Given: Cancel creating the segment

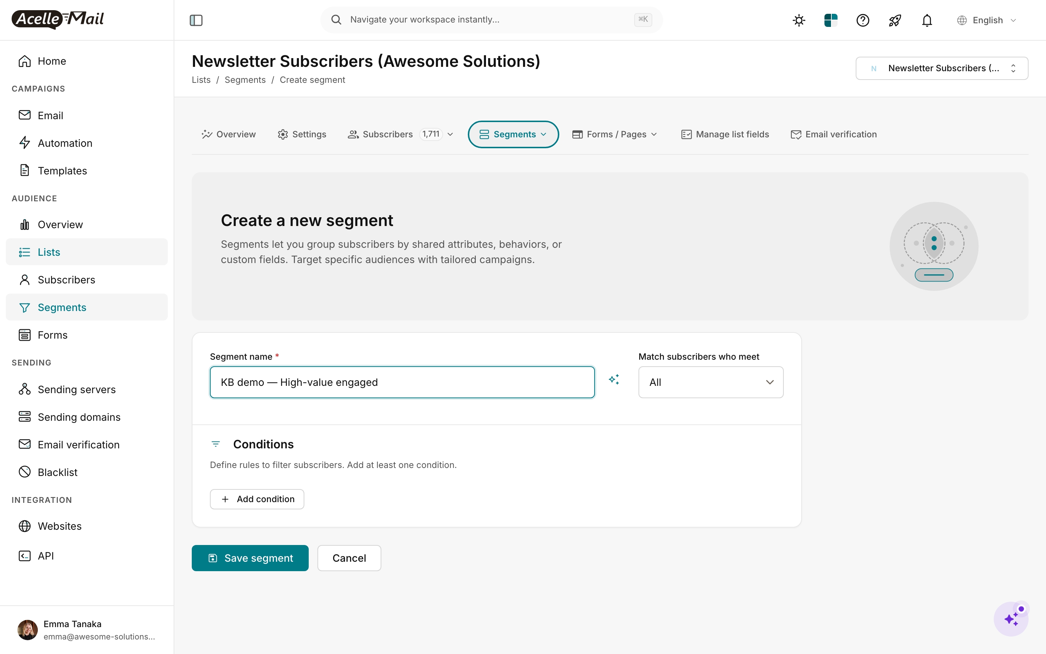Looking at the screenshot, I should [x=349, y=558].
